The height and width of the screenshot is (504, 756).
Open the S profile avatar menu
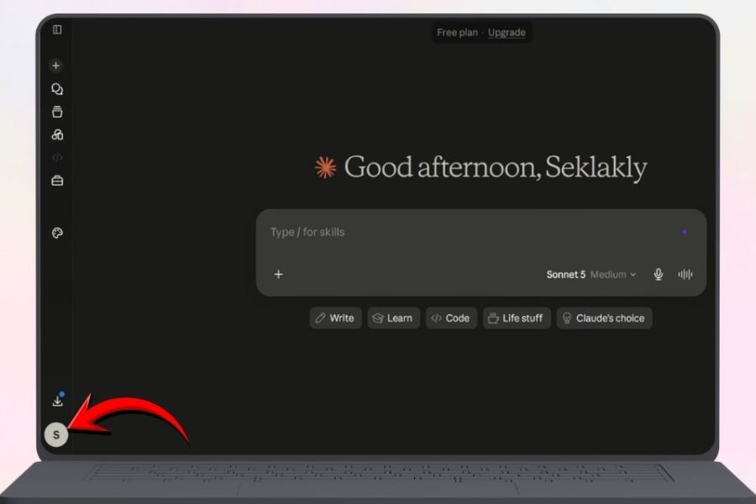click(x=56, y=434)
